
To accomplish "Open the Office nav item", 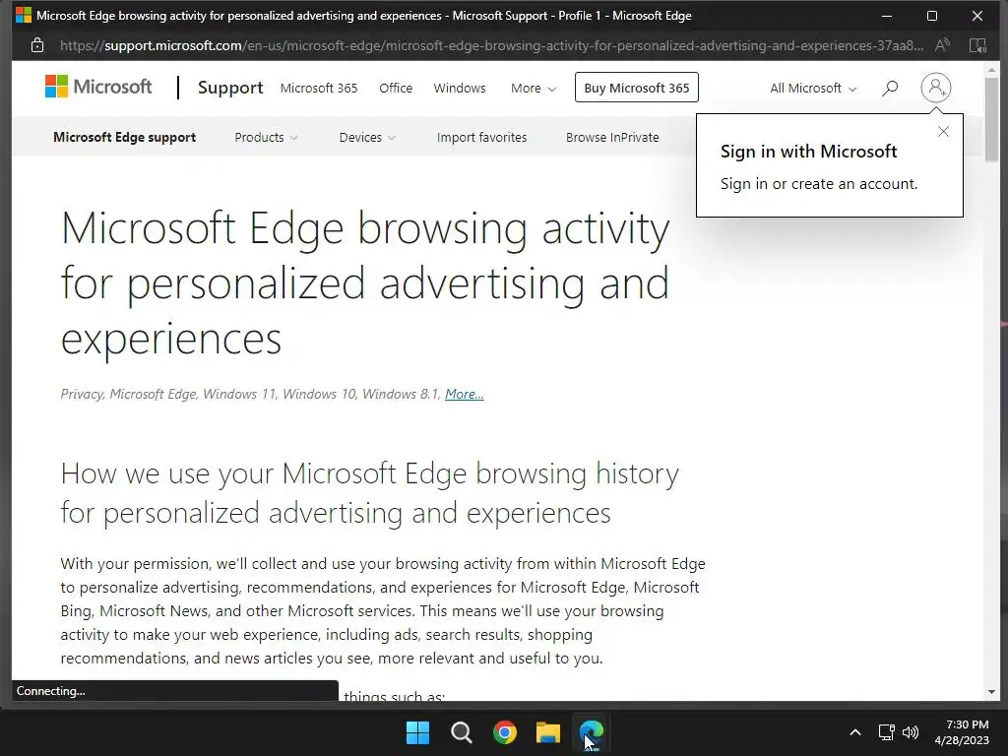I will pyautogui.click(x=396, y=88).
